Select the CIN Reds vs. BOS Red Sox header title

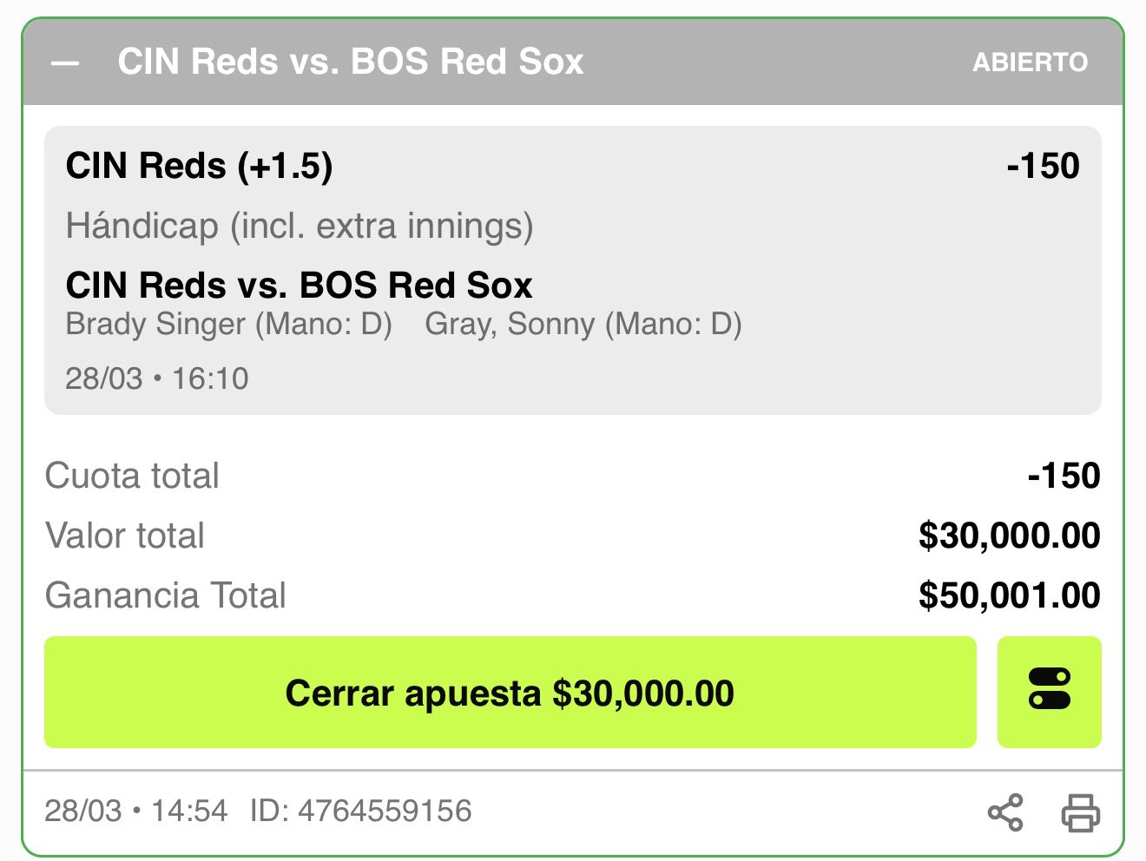[351, 62]
